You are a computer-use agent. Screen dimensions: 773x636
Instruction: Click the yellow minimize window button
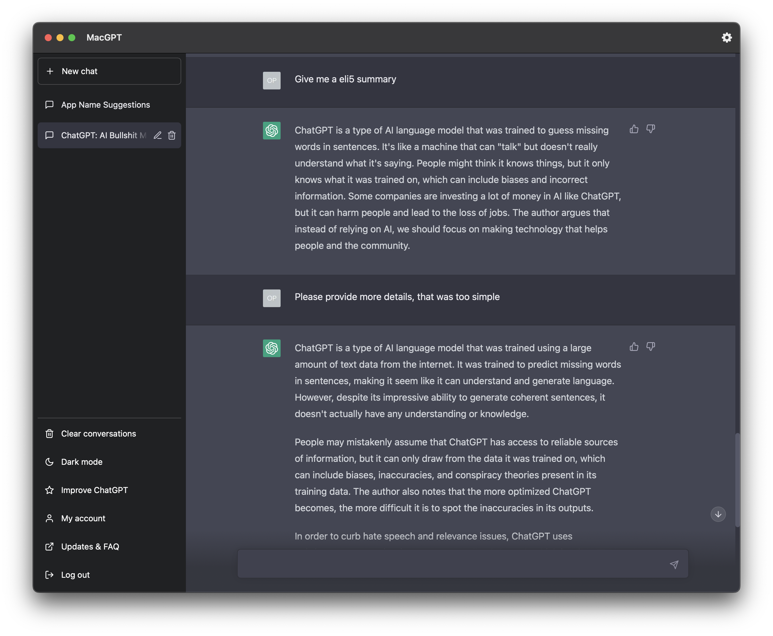[x=60, y=38]
